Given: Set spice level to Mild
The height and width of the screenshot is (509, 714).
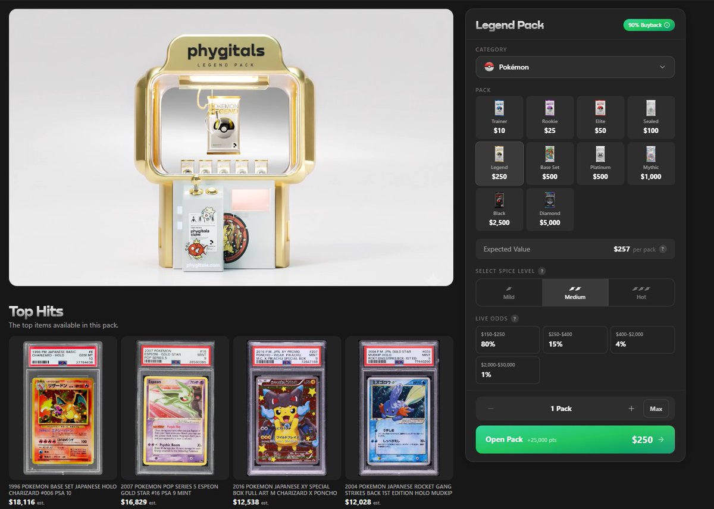Looking at the screenshot, I should click(509, 293).
